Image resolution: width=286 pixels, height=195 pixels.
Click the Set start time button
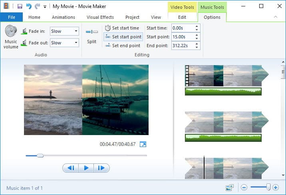pyautogui.click(x=122, y=28)
